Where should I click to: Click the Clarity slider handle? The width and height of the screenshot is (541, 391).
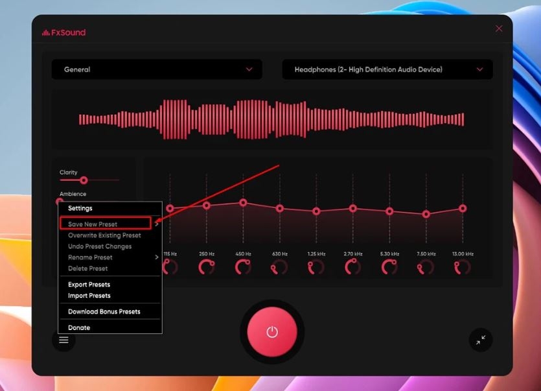click(84, 180)
